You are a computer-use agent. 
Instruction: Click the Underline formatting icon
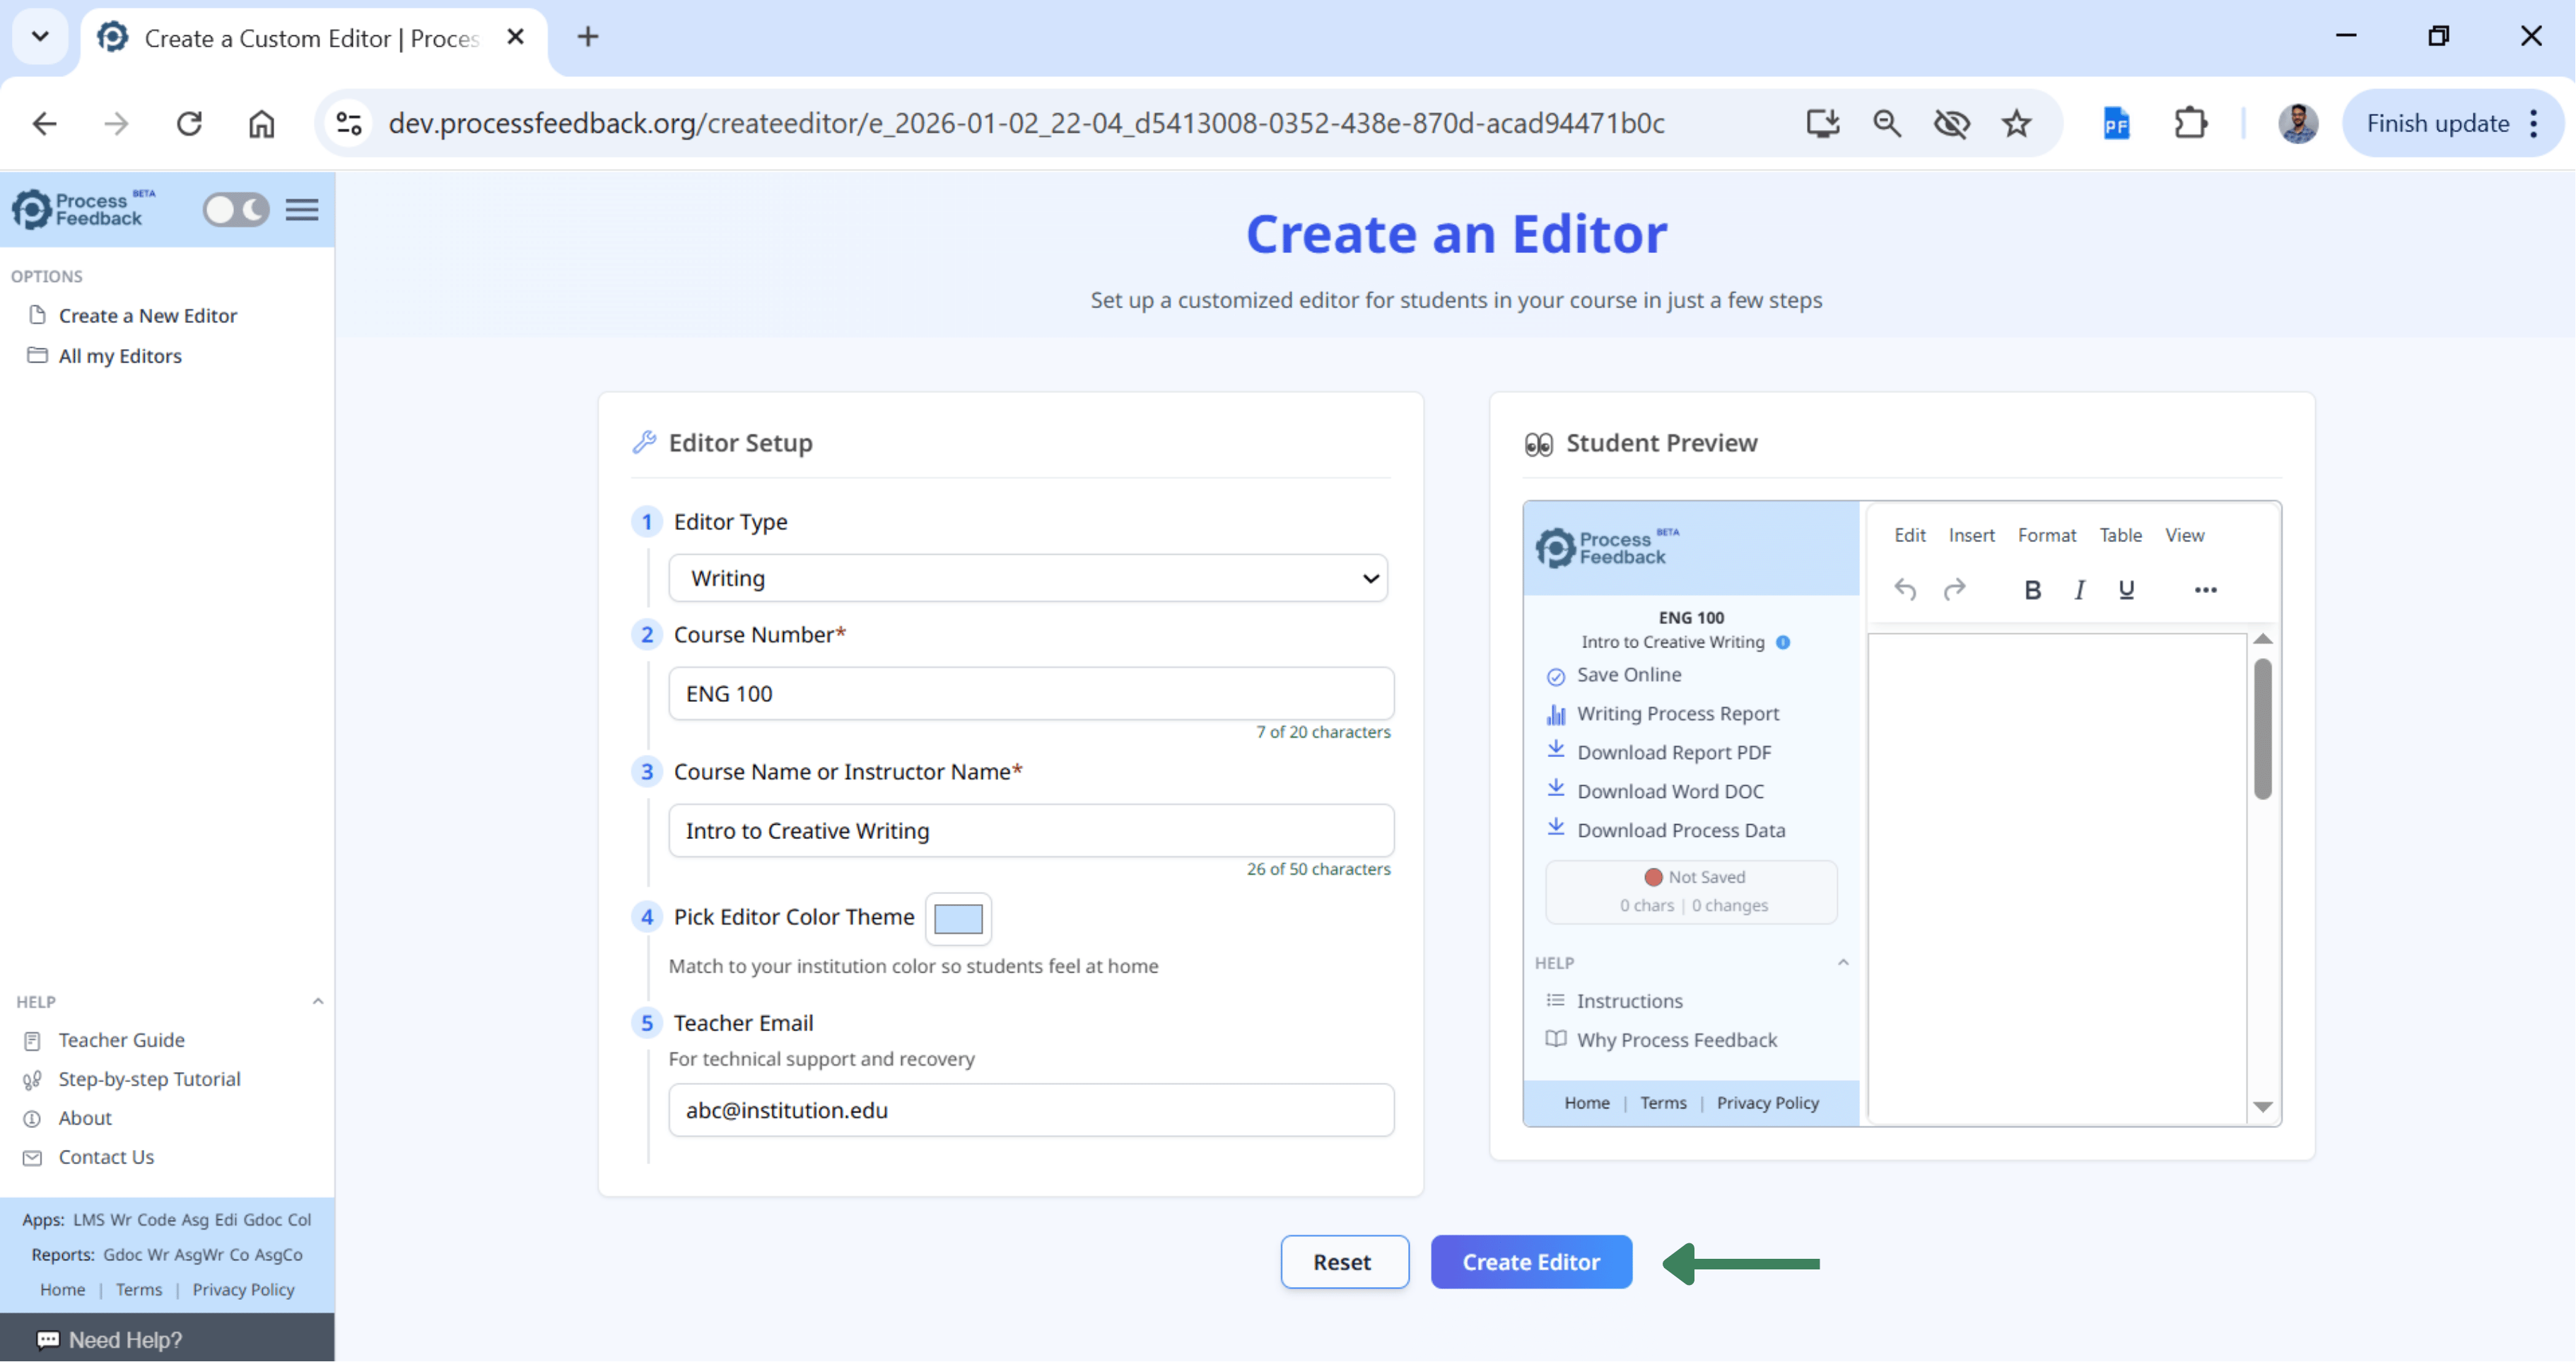[2126, 590]
